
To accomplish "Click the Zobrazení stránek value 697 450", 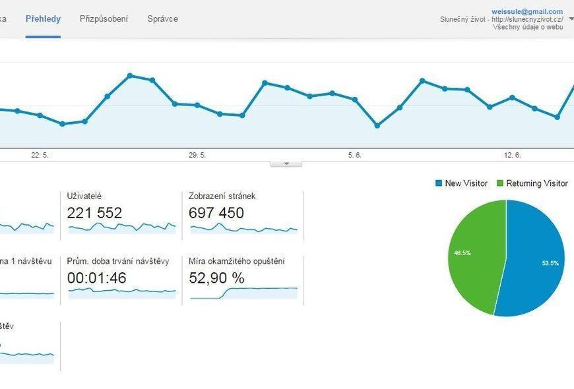I will click(x=216, y=213).
